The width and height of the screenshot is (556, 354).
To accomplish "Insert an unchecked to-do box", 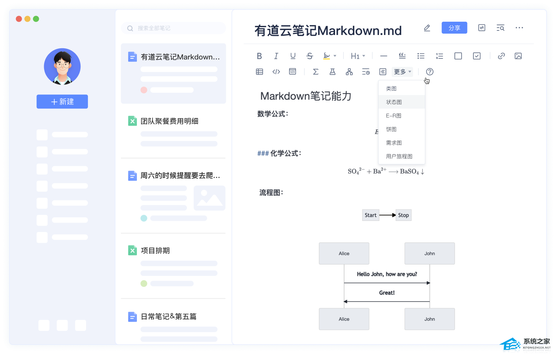I will pos(458,56).
